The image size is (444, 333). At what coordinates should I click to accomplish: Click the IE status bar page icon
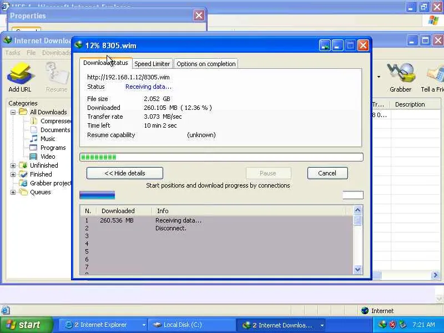6,310
